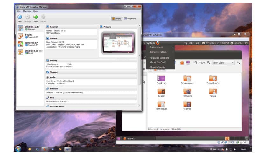Screen dimensions: 266x154
Task: Click the ubuntu window button in bottom panel
Action: (139, 138)
